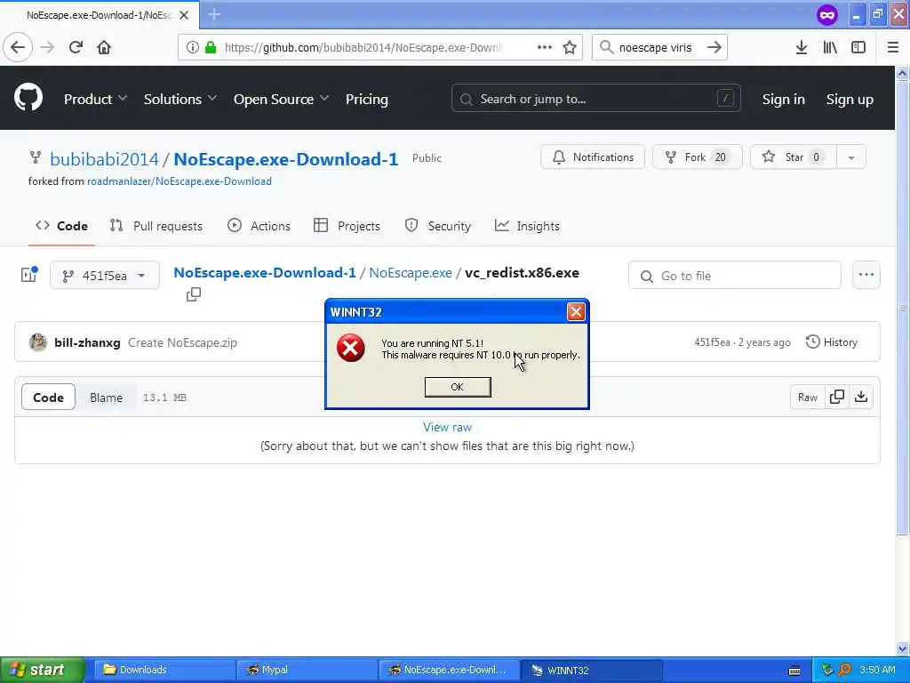Click the GitHub octocat logo
This screenshot has width=910, height=683.
tap(28, 98)
